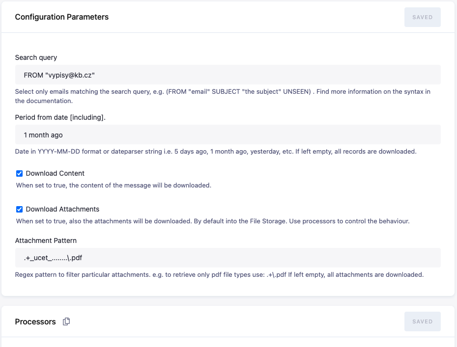Click the Processors heading
The height and width of the screenshot is (347, 457).
(x=35, y=321)
